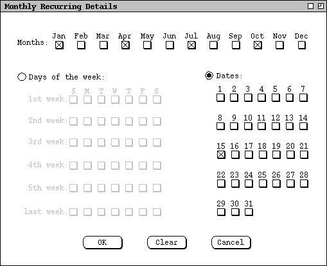
Task: Enable date 14 checkbox
Action: [303, 126]
